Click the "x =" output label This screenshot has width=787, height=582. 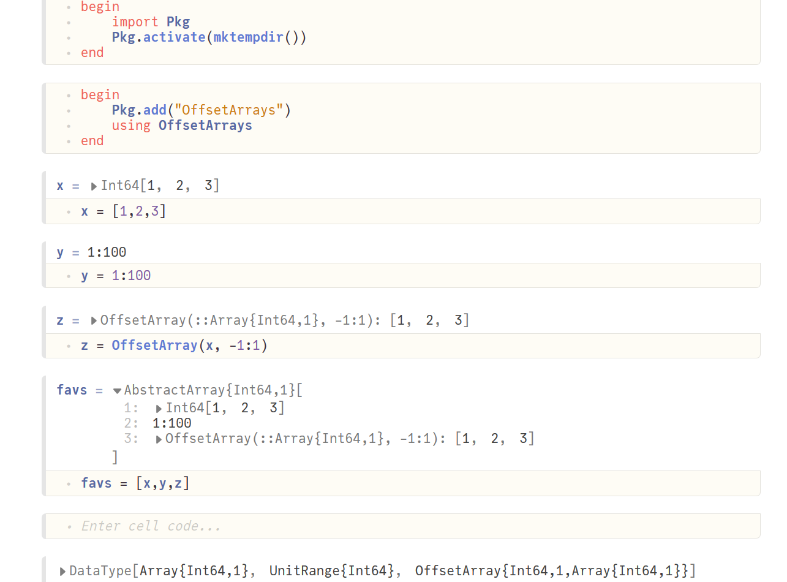point(68,186)
